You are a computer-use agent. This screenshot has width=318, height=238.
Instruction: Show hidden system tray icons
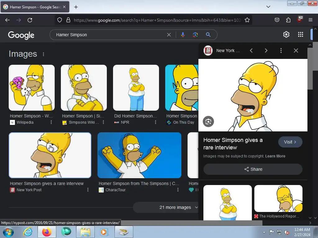click(x=264, y=232)
